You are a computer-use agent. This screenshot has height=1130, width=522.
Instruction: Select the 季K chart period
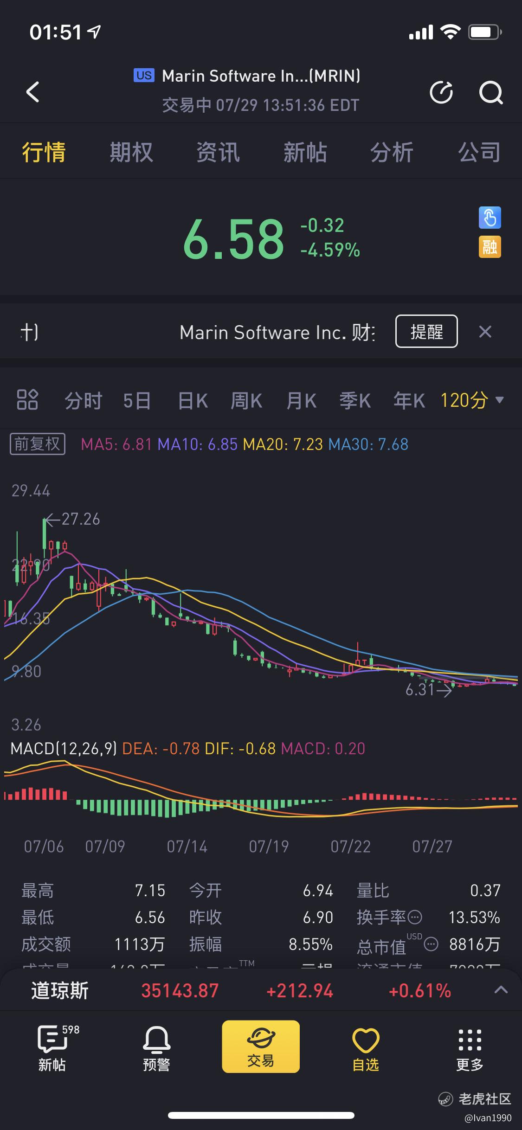coord(355,400)
